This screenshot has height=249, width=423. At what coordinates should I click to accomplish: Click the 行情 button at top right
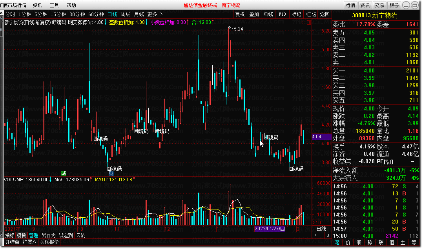[x=351, y=5]
